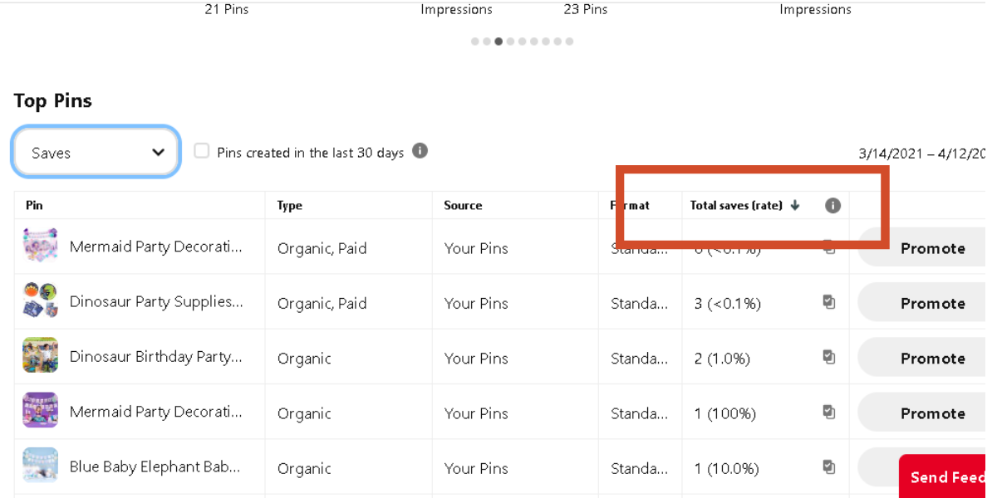This screenshot has height=498, width=997.
Task: Click info icon in Total saves header
Action: (x=832, y=206)
